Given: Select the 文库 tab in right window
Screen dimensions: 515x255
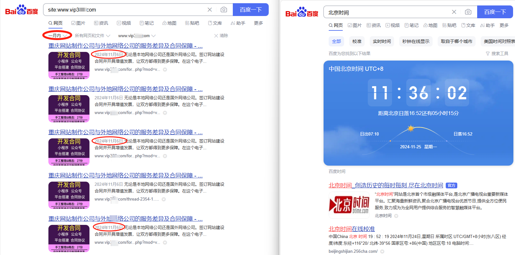Looking at the screenshot, I should (468, 25).
